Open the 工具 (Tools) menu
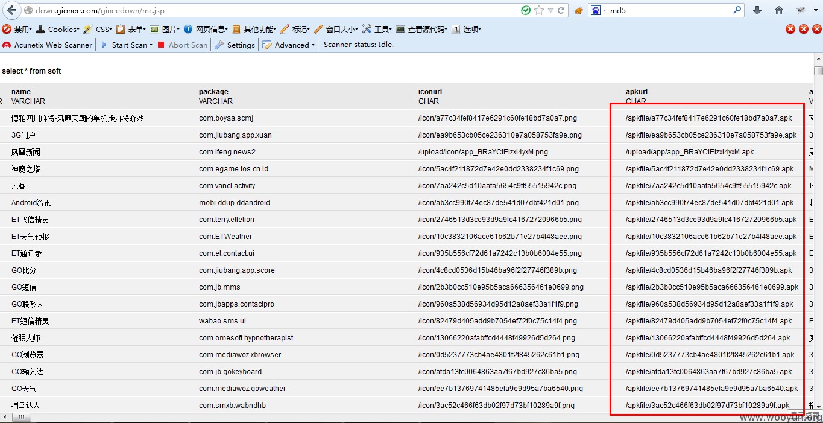The image size is (823, 423). (377, 29)
